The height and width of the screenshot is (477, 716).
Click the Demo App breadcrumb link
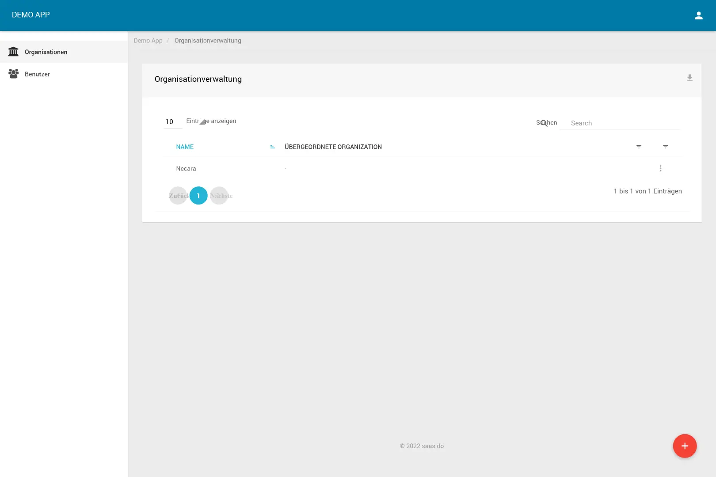(148, 41)
